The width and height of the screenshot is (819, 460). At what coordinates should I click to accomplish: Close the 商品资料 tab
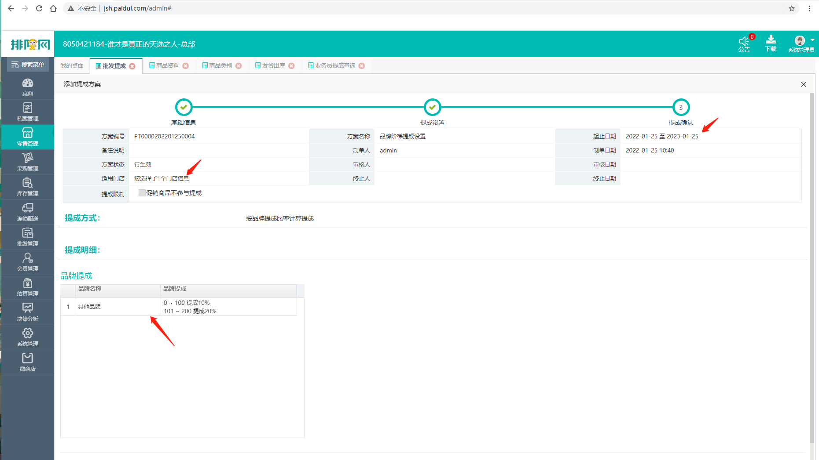[x=186, y=66]
